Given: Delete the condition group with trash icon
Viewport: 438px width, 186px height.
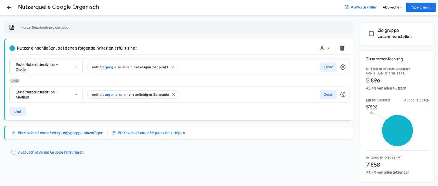Looking at the screenshot, I should (x=342, y=48).
